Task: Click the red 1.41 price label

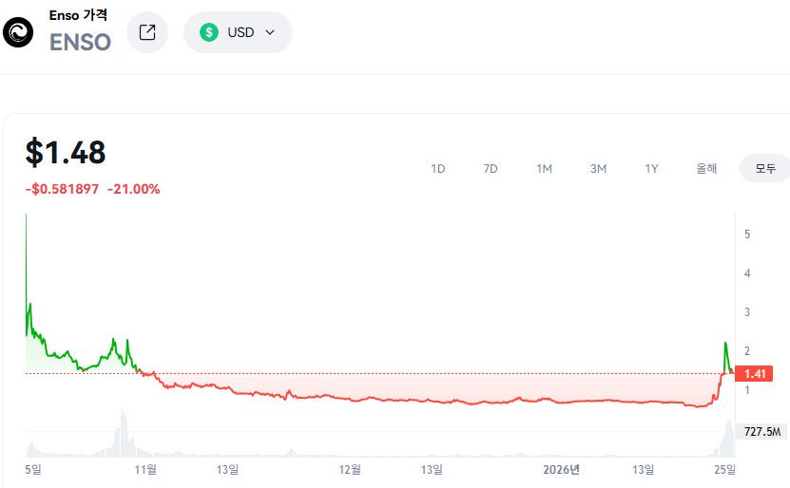Action: [x=754, y=374]
